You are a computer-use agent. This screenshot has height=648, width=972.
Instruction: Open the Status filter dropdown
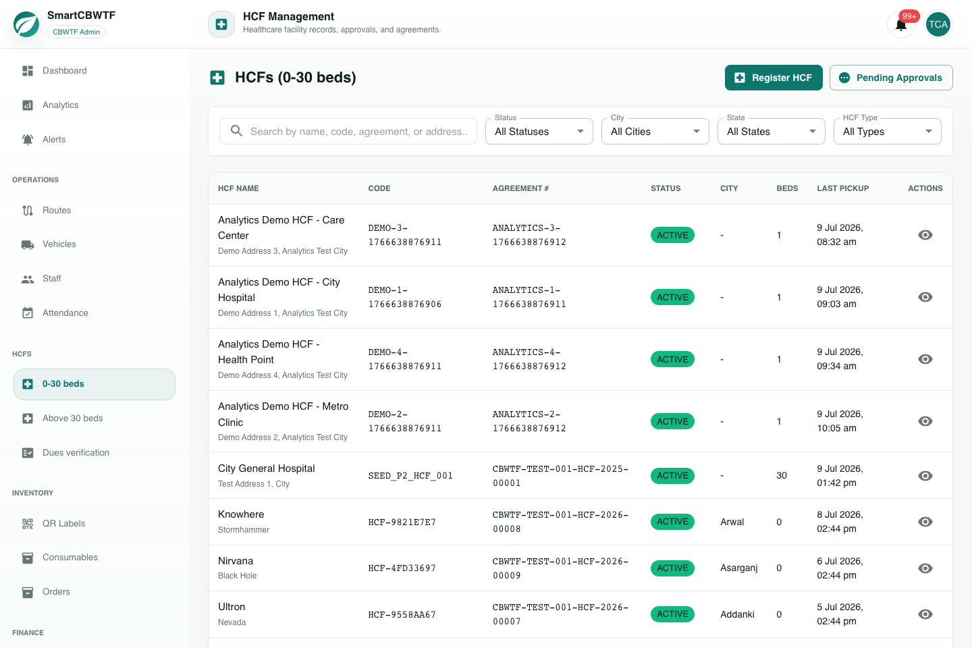pos(539,131)
